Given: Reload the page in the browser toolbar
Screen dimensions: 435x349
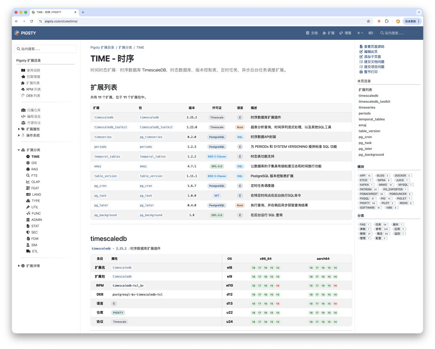Looking at the screenshot, I should [32, 21].
